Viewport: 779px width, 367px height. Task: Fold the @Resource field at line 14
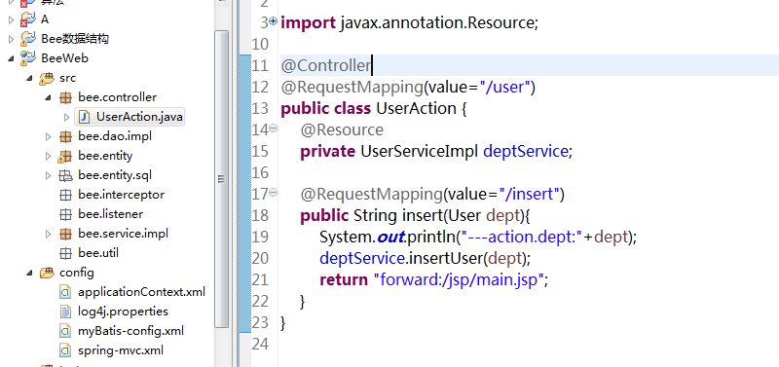[x=274, y=128]
